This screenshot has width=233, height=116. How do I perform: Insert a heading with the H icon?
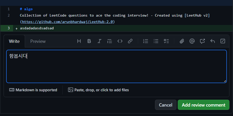click(x=79, y=41)
